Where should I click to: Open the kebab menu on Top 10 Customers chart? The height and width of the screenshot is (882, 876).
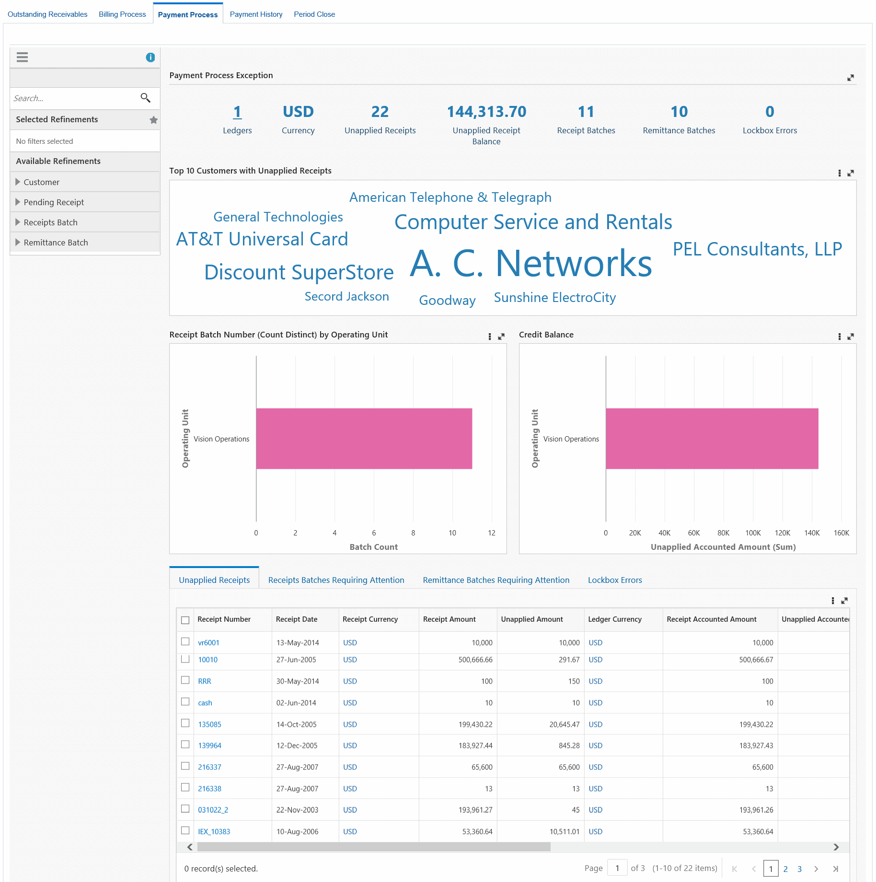839,173
